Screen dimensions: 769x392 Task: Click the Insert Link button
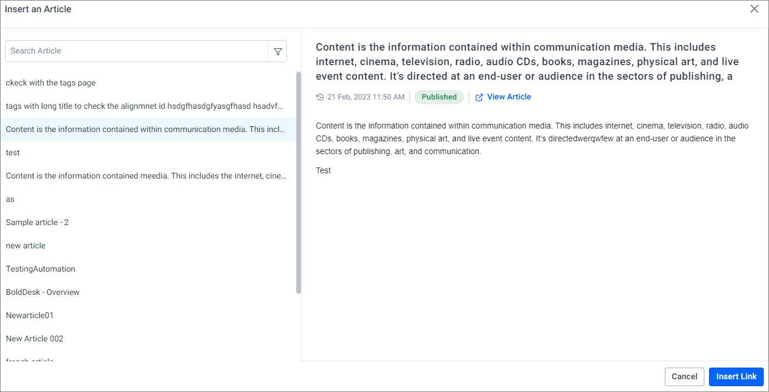(x=736, y=377)
